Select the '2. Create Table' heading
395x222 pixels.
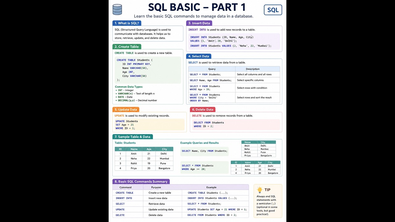click(x=127, y=47)
